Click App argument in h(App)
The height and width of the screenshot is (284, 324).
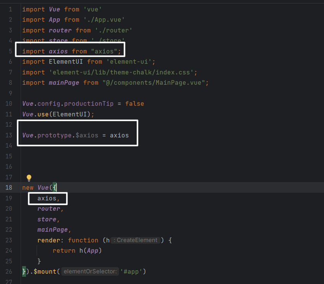(93, 251)
